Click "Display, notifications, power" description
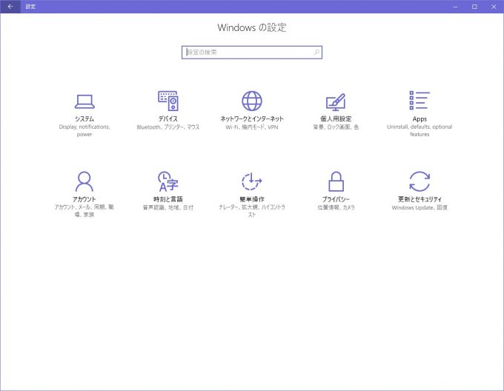Screen dimensions: 504x391 (x=84, y=130)
